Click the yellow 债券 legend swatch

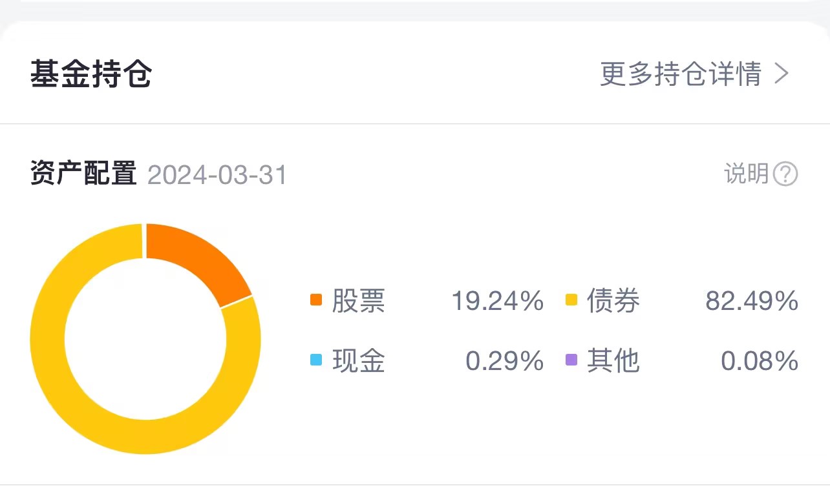pos(571,300)
